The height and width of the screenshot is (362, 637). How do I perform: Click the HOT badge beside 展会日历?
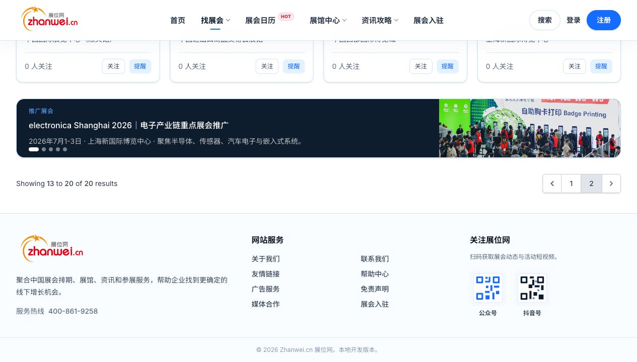(x=286, y=17)
